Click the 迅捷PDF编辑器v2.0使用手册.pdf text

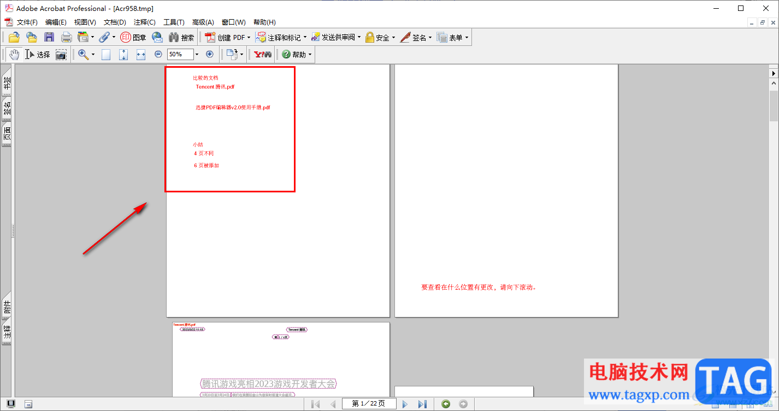pos(233,108)
